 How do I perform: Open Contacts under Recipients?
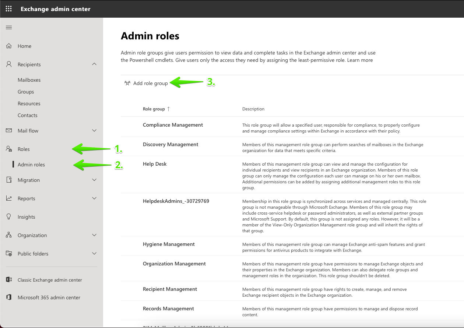28,115
